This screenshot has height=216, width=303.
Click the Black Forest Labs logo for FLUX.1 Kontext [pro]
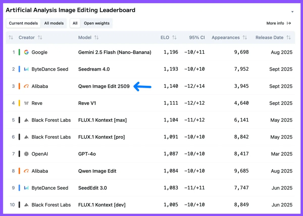(x=26, y=137)
